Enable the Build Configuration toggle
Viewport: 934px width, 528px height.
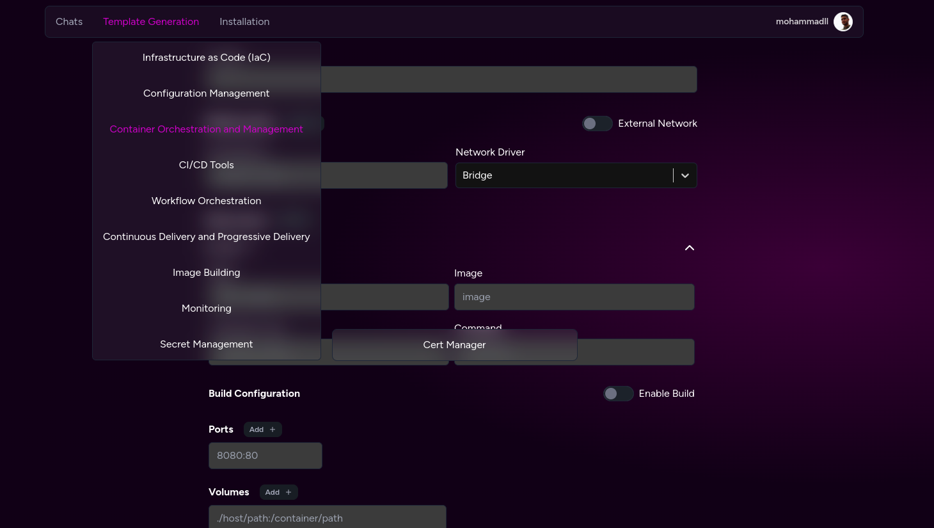(618, 394)
